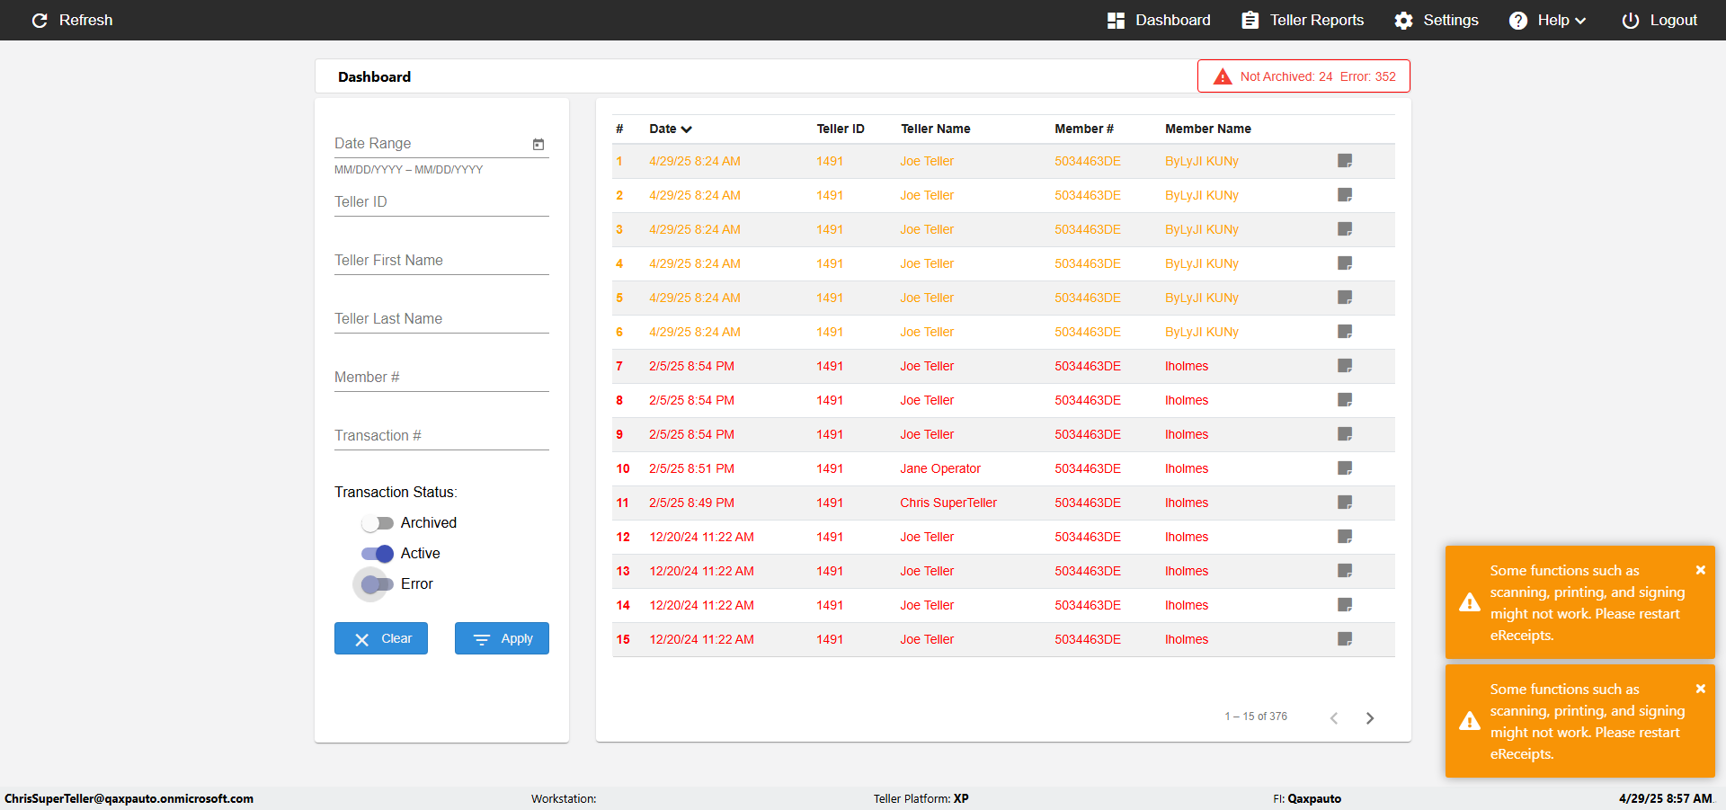The image size is (1726, 810).
Task: Dismiss the top orange warning notification
Action: tap(1701, 570)
